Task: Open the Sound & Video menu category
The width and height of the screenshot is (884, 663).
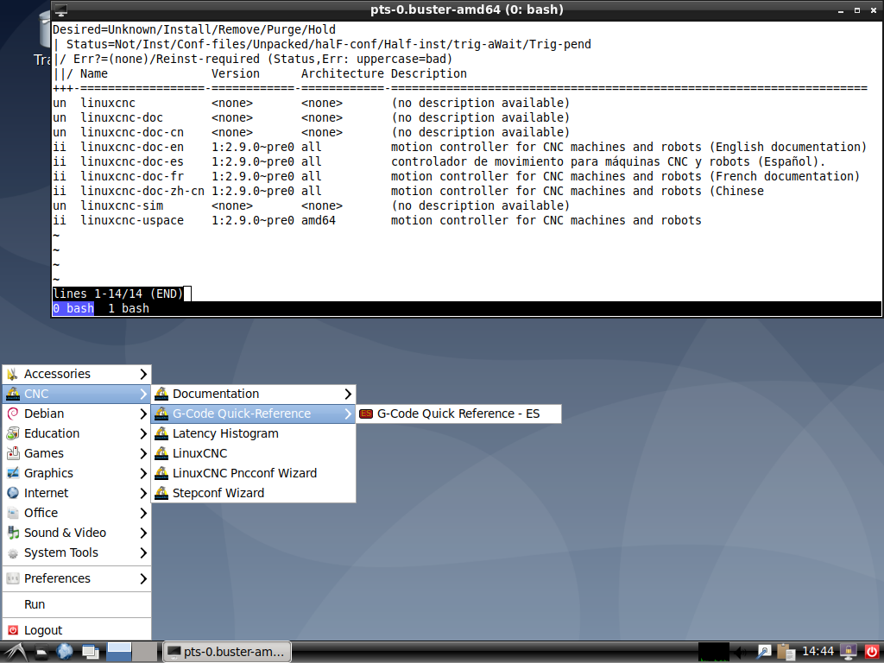Action: (x=77, y=533)
